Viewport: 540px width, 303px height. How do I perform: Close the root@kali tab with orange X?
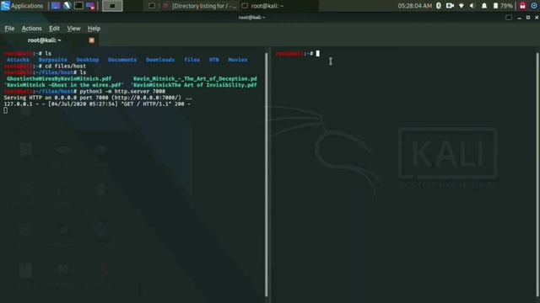coord(92,40)
